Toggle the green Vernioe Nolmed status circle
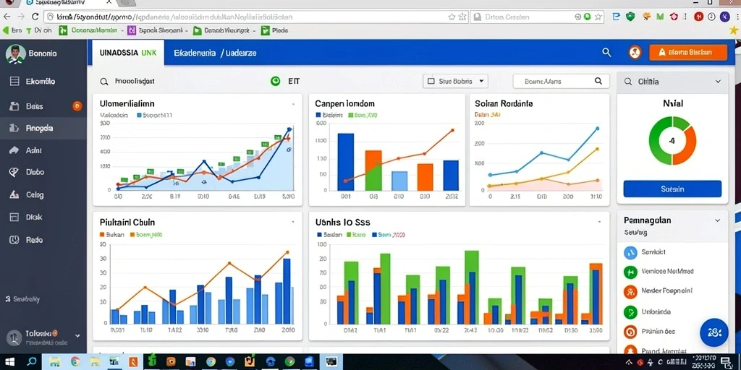Image resolution: width=741 pixels, height=370 pixels. tap(630, 272)
